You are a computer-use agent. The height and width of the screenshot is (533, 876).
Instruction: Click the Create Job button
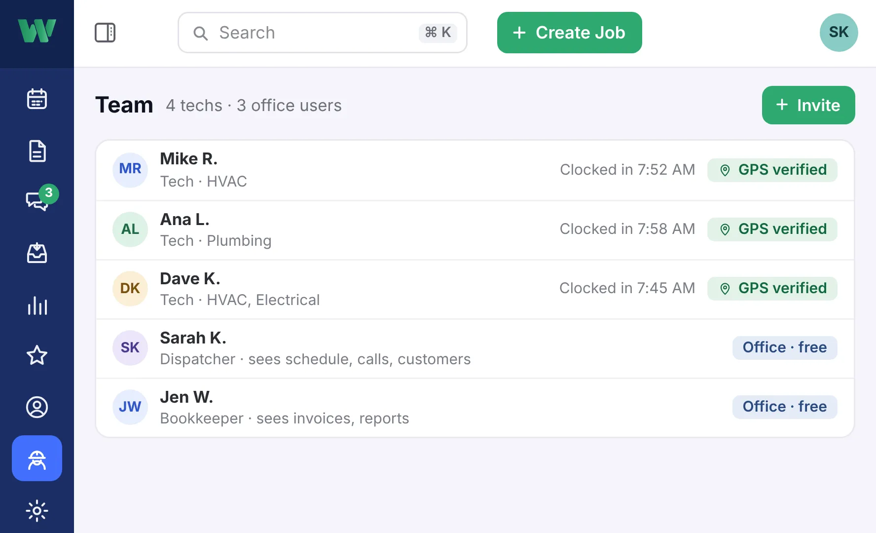pyautogui.click(x=570, y=33)
